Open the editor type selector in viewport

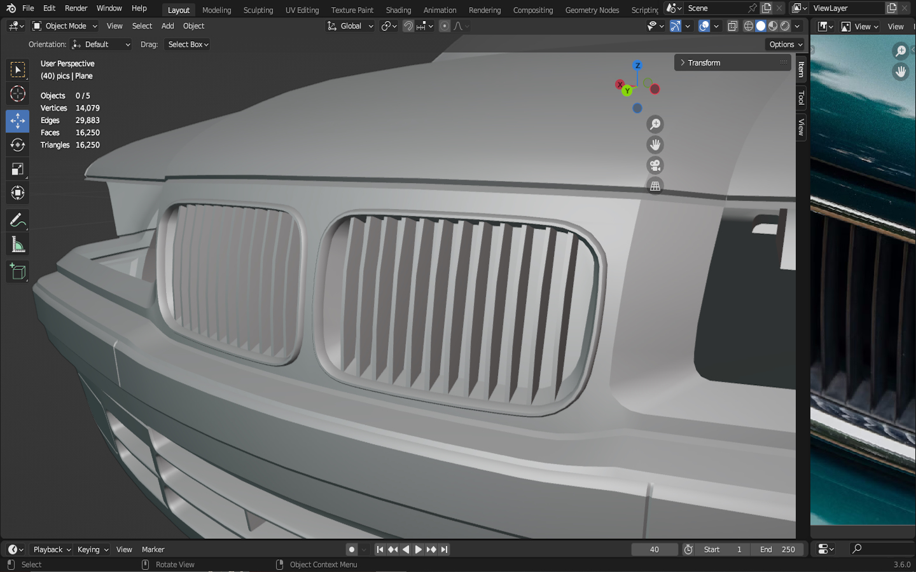[x=16, y=26]
